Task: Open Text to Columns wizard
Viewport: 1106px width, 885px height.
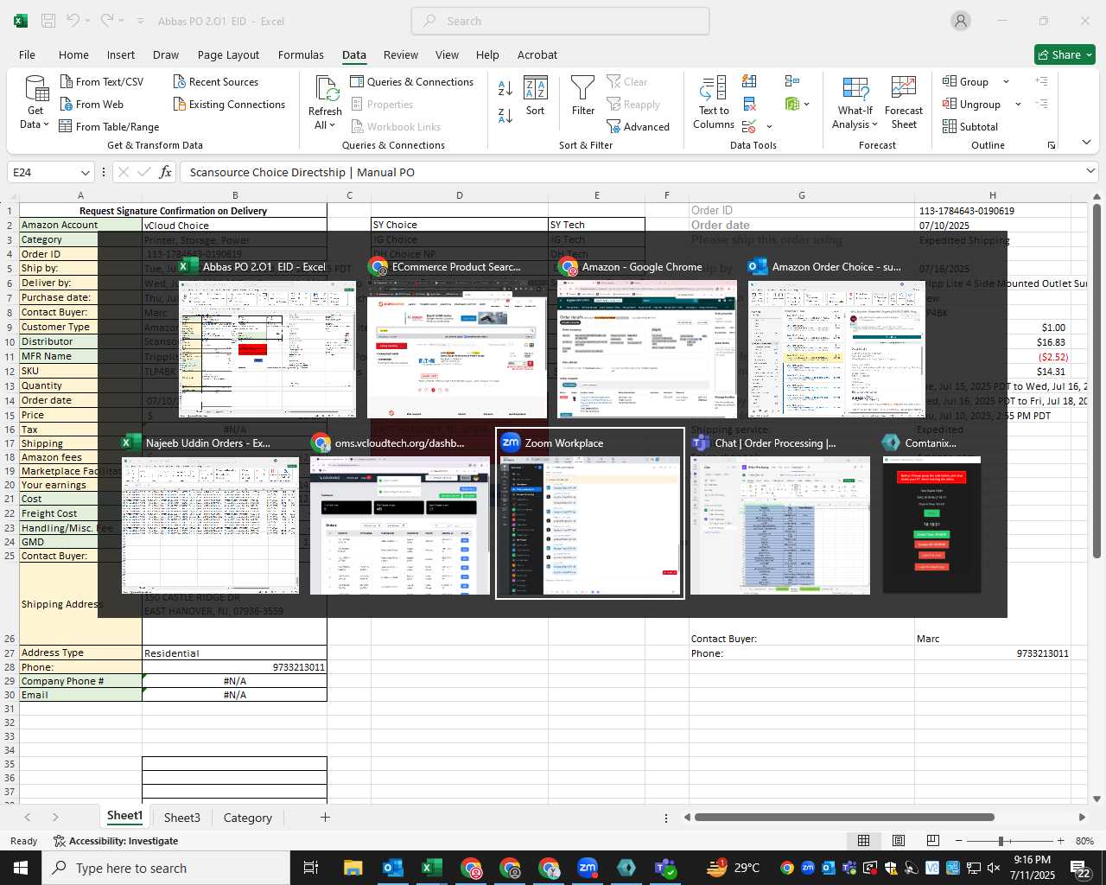Action: click(714, 103)
